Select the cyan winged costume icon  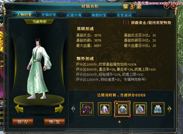(158, 109)
